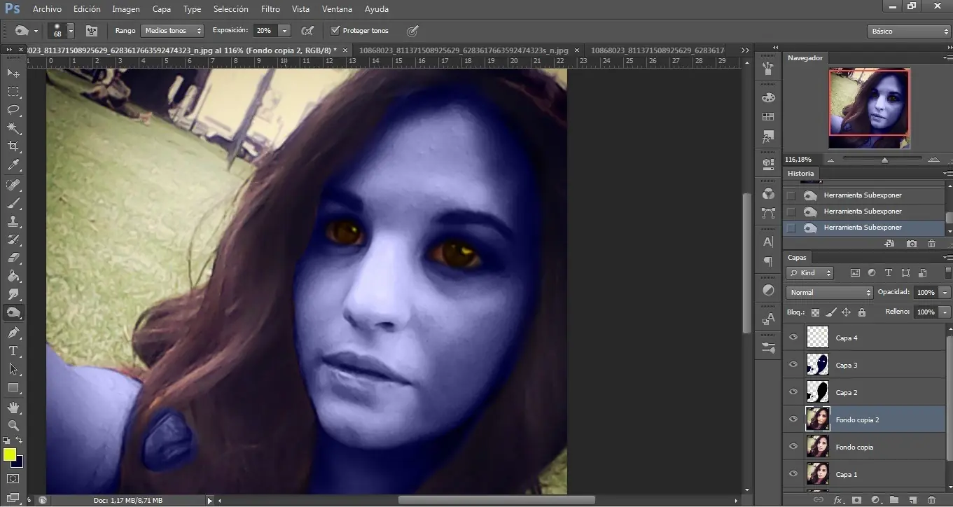Open the Normal blend mode dropdown
The height and width of the screenshot is (507, 953).
coord(830,292)
